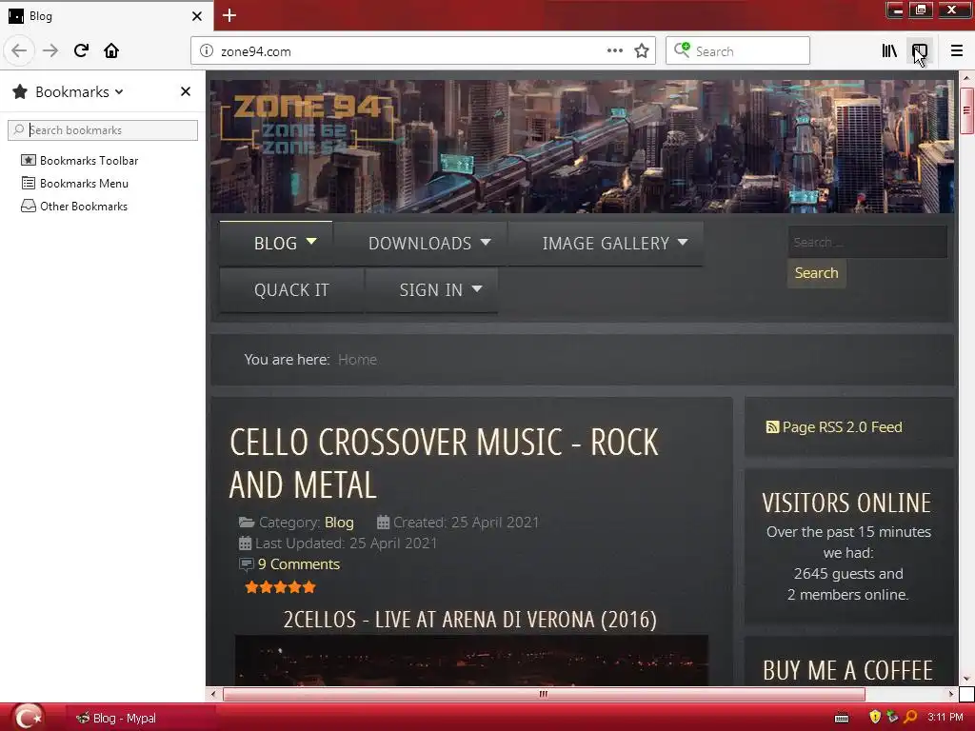Expand the IMAGE GALLERY dropdown arrow
The image size is (975, 731).
coord(682,242)
